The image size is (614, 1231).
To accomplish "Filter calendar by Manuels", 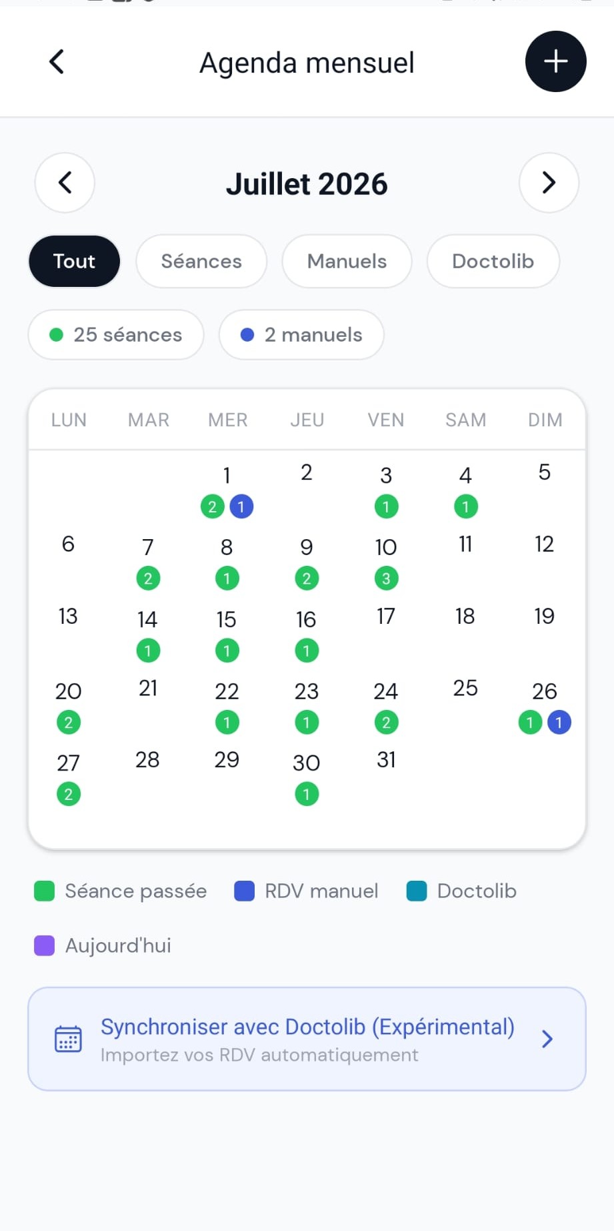I will (347, 261).
